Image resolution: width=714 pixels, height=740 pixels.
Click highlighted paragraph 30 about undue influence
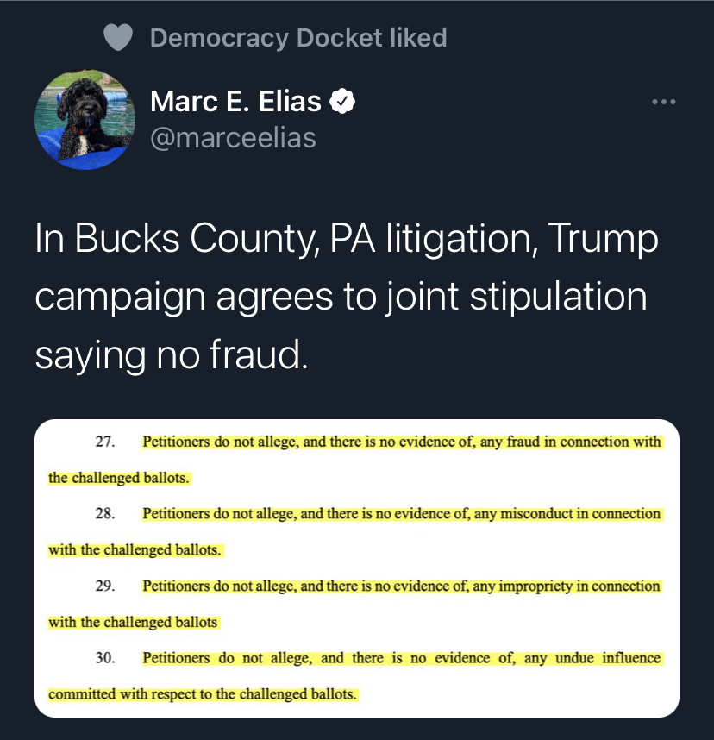point(401,658)
